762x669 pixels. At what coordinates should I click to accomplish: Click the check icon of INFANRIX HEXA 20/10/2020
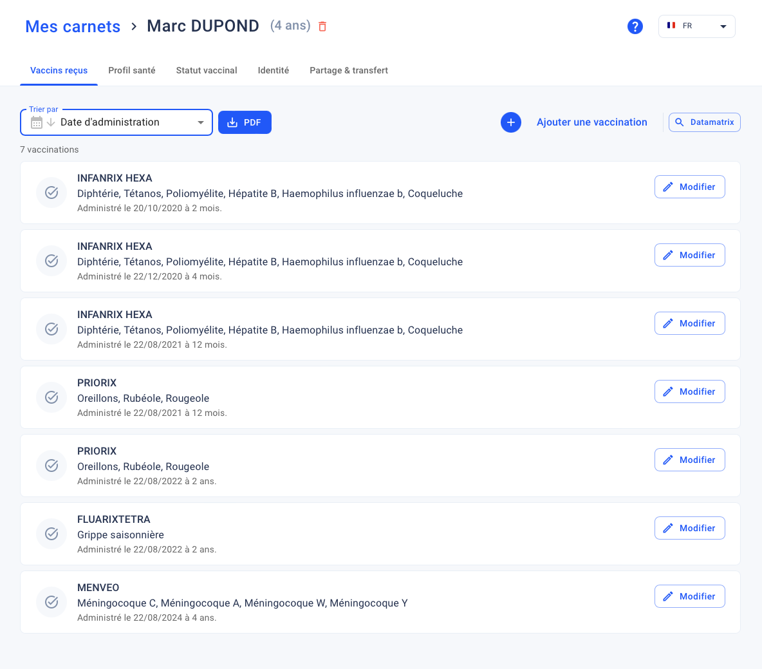(x=51, y=193)
